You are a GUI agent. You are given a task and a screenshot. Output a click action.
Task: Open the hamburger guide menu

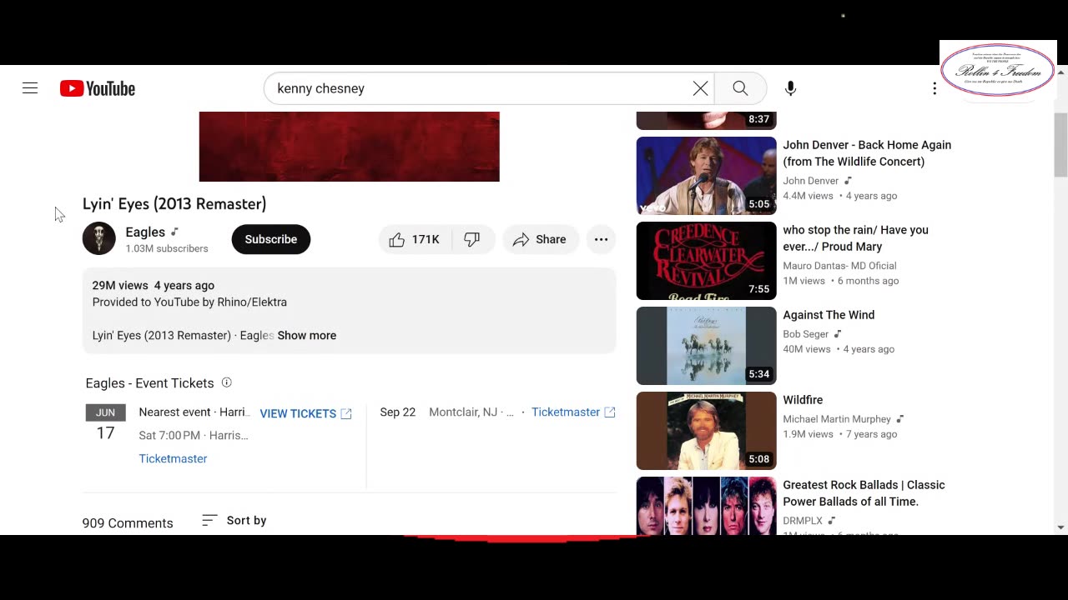(30, 88)
